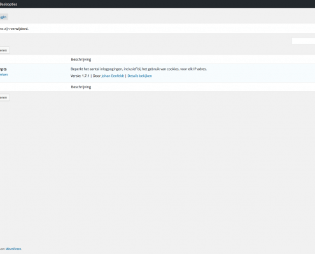Visit the WordPress link in the footer
This screenshot has height=254, width=315.
13,249
